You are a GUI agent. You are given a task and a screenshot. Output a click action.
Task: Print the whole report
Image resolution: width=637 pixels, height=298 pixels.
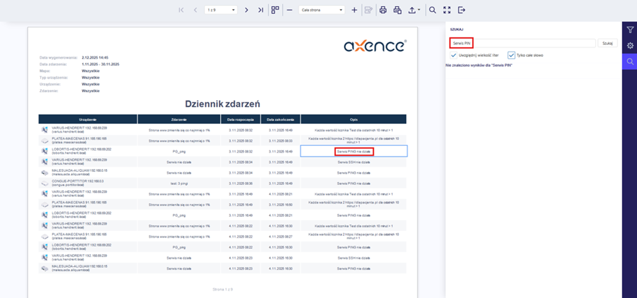pos(383,10)
